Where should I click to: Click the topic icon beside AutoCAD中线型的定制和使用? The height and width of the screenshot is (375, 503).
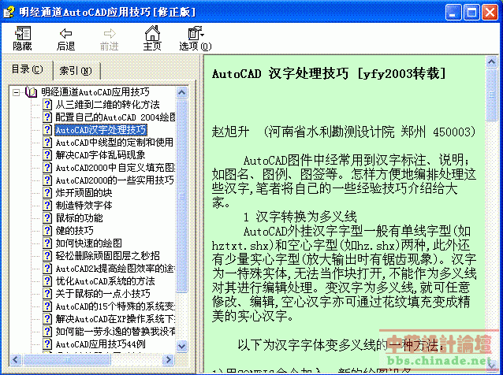tap(47, 143)
